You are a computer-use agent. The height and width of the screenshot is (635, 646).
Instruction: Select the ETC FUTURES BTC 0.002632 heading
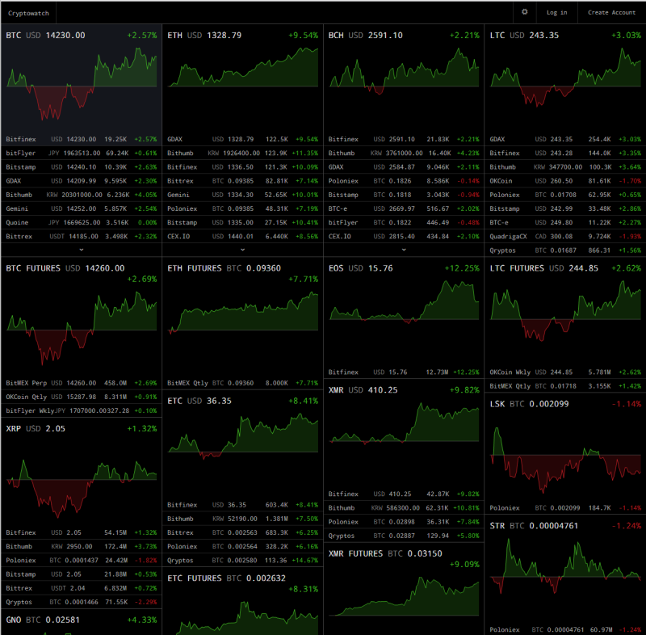tap(226, 578)
